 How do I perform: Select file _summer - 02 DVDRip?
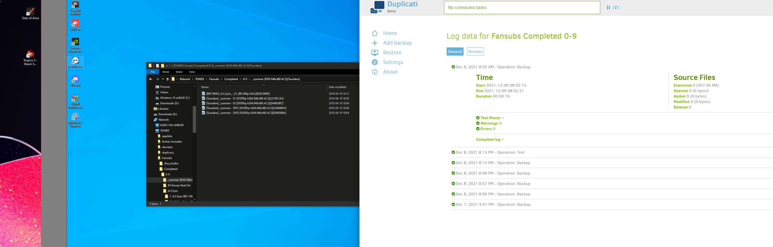click(x=244, y=103)
